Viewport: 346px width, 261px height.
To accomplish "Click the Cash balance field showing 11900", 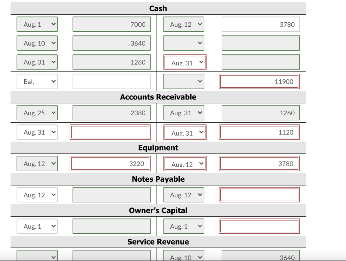I will 259,82.
